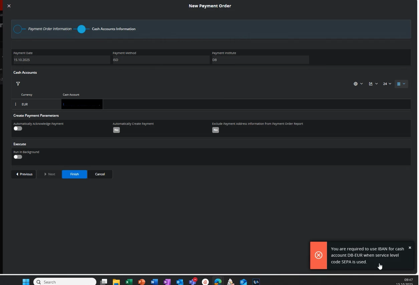The width and height of the screenshot is (419, 285).
Task: Open the Windows Start menu
Action: (x=26, y=282)
